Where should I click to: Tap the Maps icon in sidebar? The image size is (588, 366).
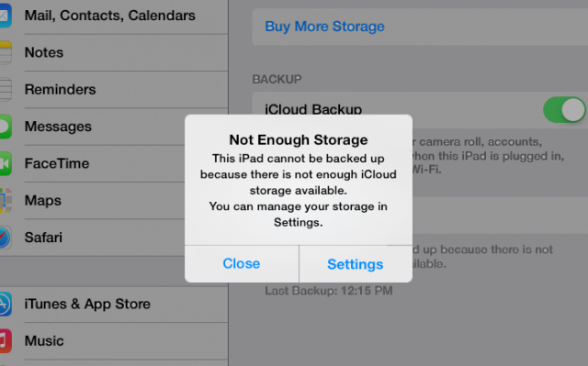point(6,201)
